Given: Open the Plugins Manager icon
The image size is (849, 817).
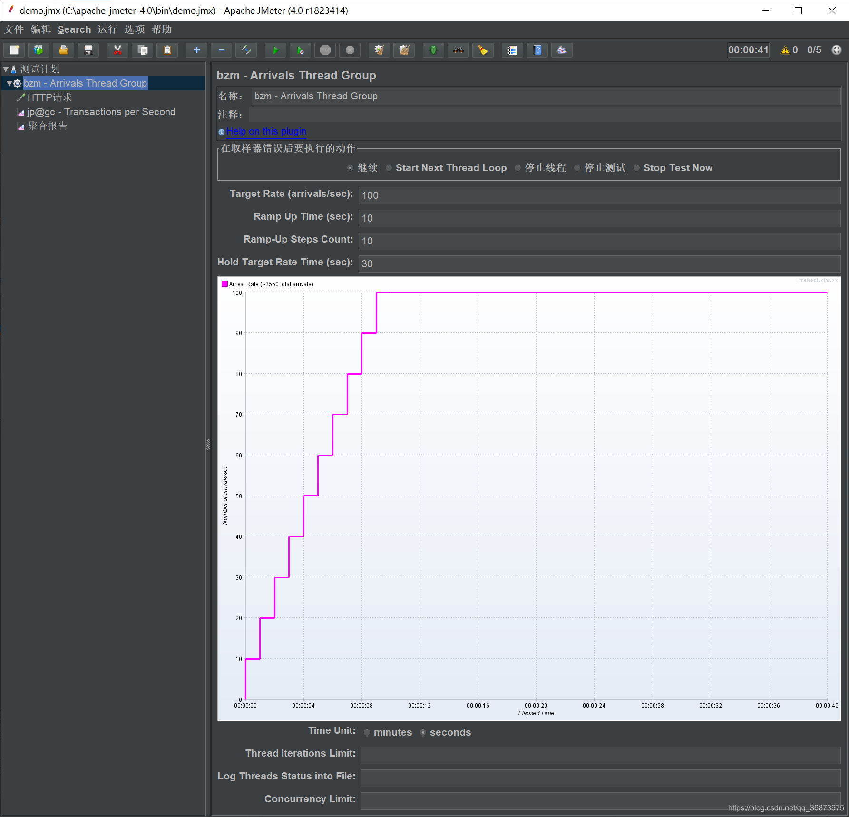Looking at the screenshot, I should pyautogui.click(x=562, y=50).
